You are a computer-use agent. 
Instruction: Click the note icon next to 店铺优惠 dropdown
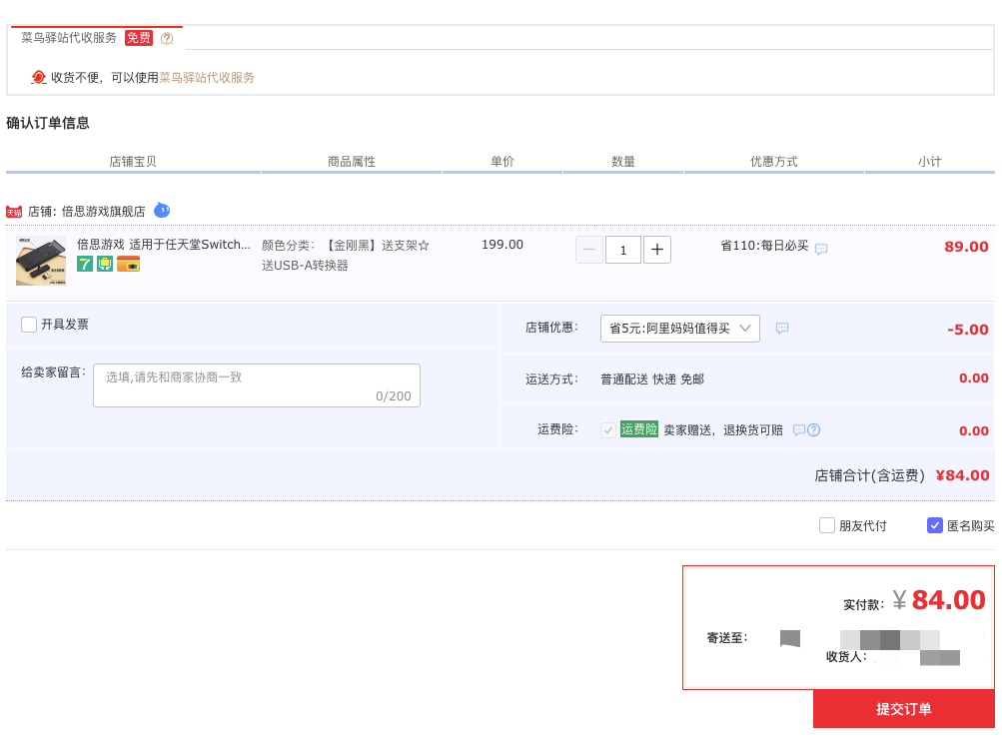click(x=782, y=329)
